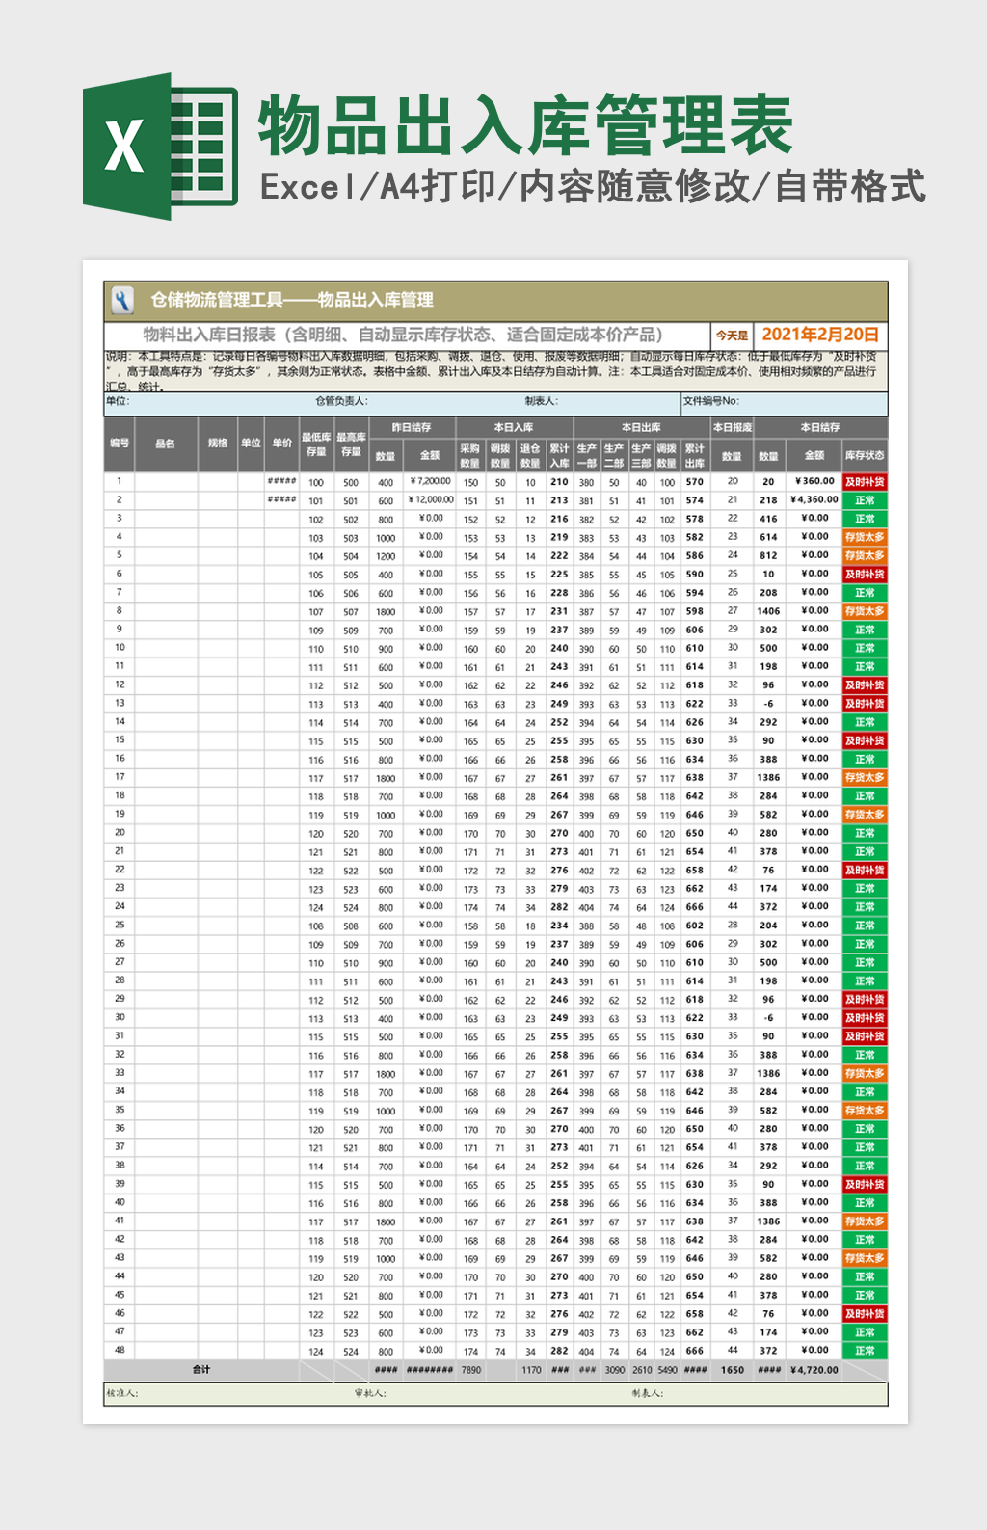Click the 昨日结存 group header

point(412,427)
